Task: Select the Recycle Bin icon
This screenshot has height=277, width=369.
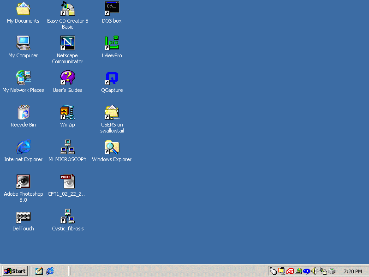Action: (x=23, y=113)
